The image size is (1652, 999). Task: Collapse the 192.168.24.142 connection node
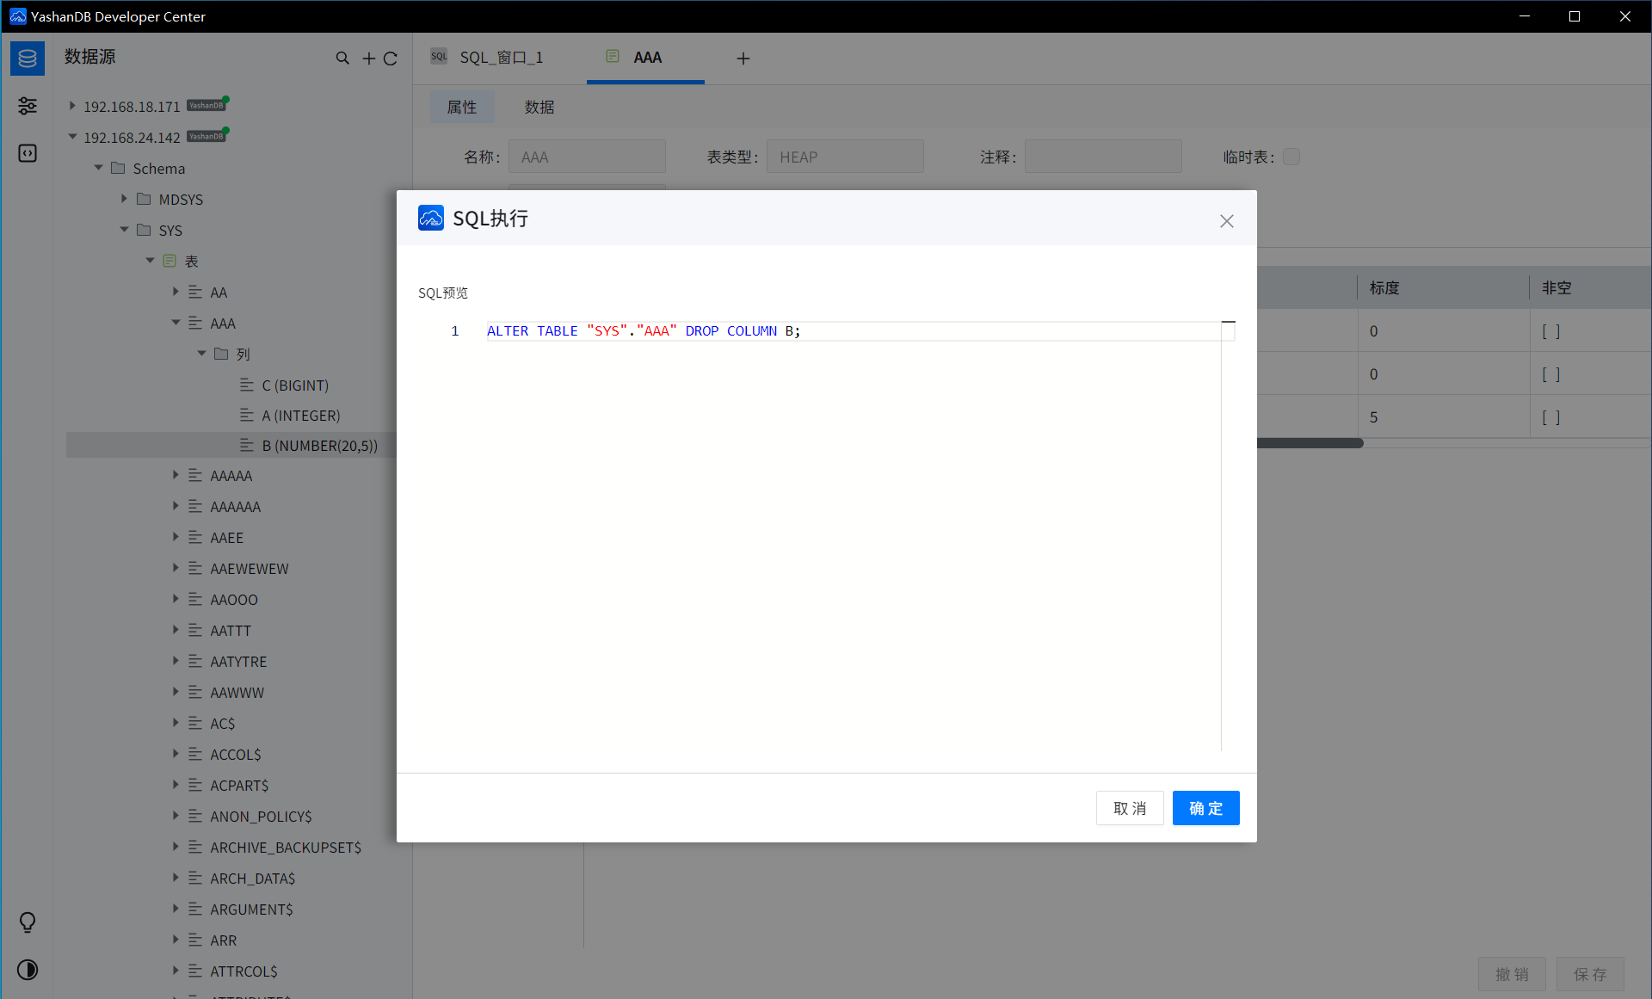tap(72, 137)
